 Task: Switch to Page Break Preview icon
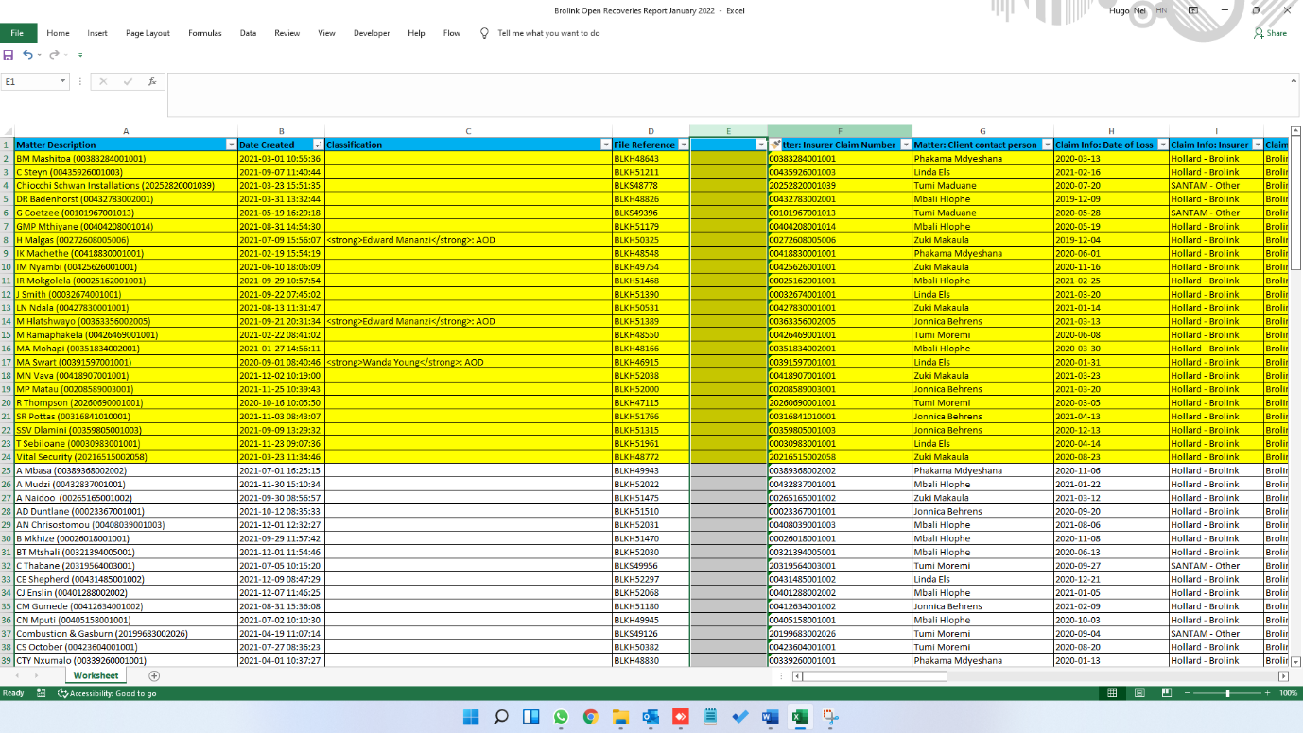[x=1166, y=693]
